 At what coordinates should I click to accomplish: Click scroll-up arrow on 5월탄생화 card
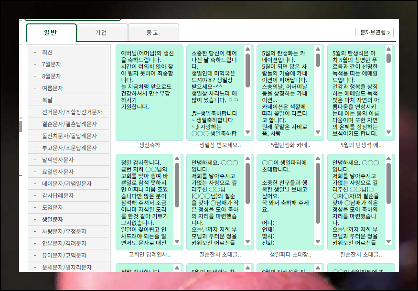[318, 49]
